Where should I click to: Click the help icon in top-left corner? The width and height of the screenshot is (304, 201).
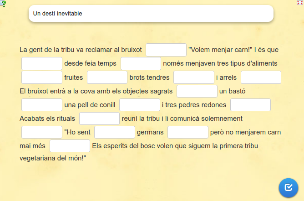3,4
